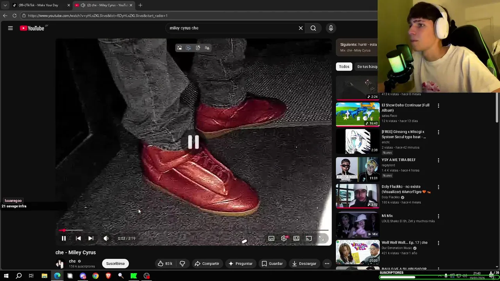Click first picture-in-picture overlay icon on video

(179, 48)
